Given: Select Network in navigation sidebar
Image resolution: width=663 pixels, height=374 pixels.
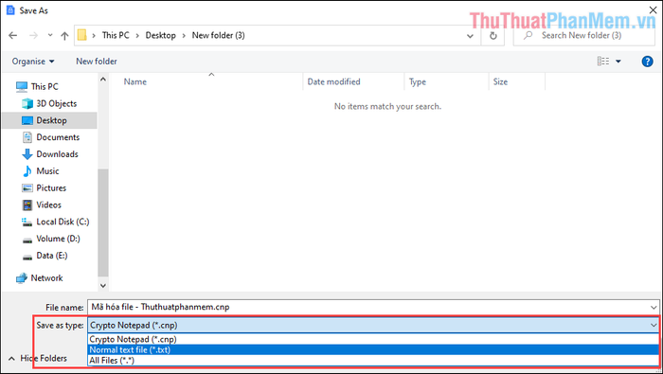Looking at the screenshot, I should pos(40,278).
